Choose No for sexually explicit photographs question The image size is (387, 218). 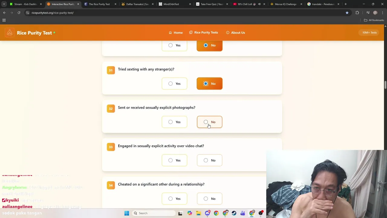(x=210, y=122)
